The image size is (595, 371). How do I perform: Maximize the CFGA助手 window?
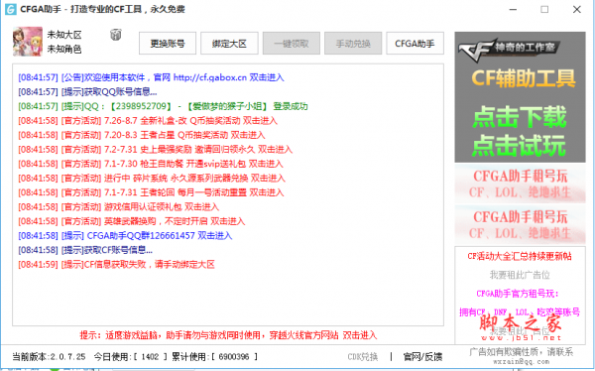[544, 9]
